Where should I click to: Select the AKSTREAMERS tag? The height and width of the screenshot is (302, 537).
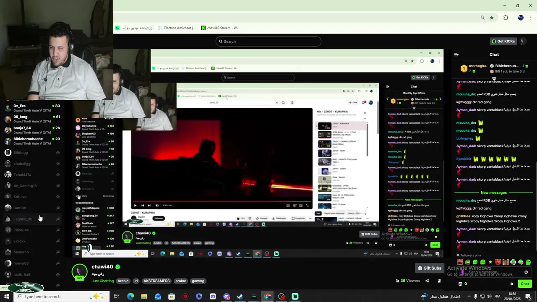(x=156, y=281)
